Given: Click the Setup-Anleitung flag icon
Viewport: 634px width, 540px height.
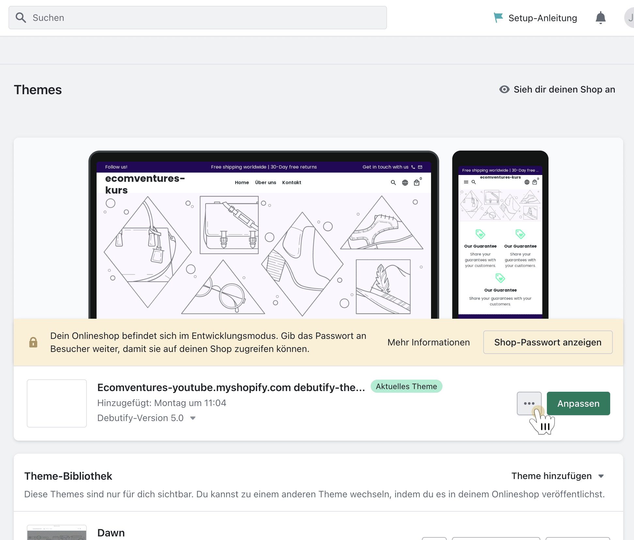Looking at the screenshot, I should click(498, 18).
